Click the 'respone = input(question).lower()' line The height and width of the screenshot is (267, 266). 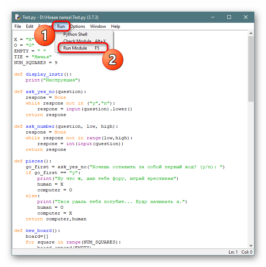(85, 109)
